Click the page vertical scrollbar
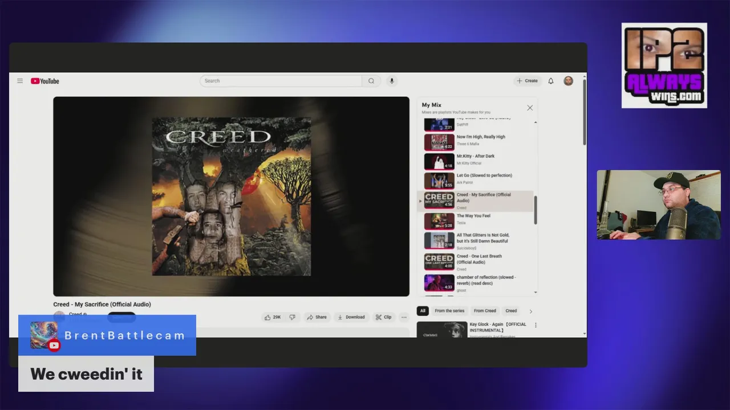The image size is (730, 410). 584,111
